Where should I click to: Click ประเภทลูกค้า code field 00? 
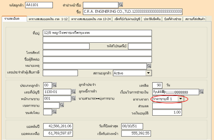[48, 85]
